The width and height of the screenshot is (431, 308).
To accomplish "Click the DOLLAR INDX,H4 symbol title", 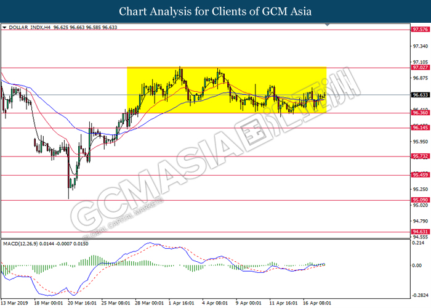I will (x=30, y=28).
